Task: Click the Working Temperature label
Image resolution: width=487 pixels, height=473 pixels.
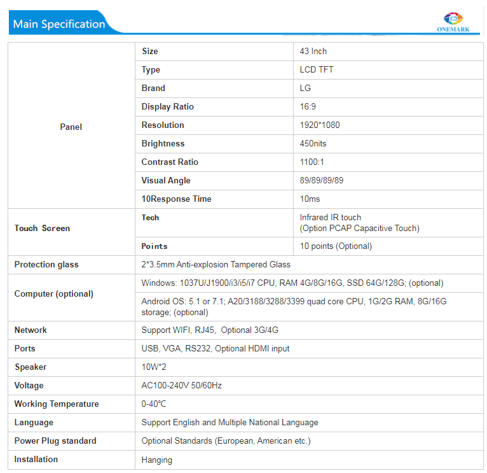Action: click(57, 404)
